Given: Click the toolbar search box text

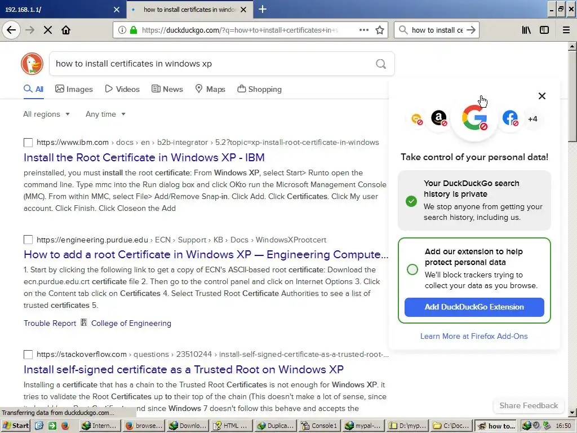Looking at the screenshot, I should pyautogui.click(x=437, y=30).
